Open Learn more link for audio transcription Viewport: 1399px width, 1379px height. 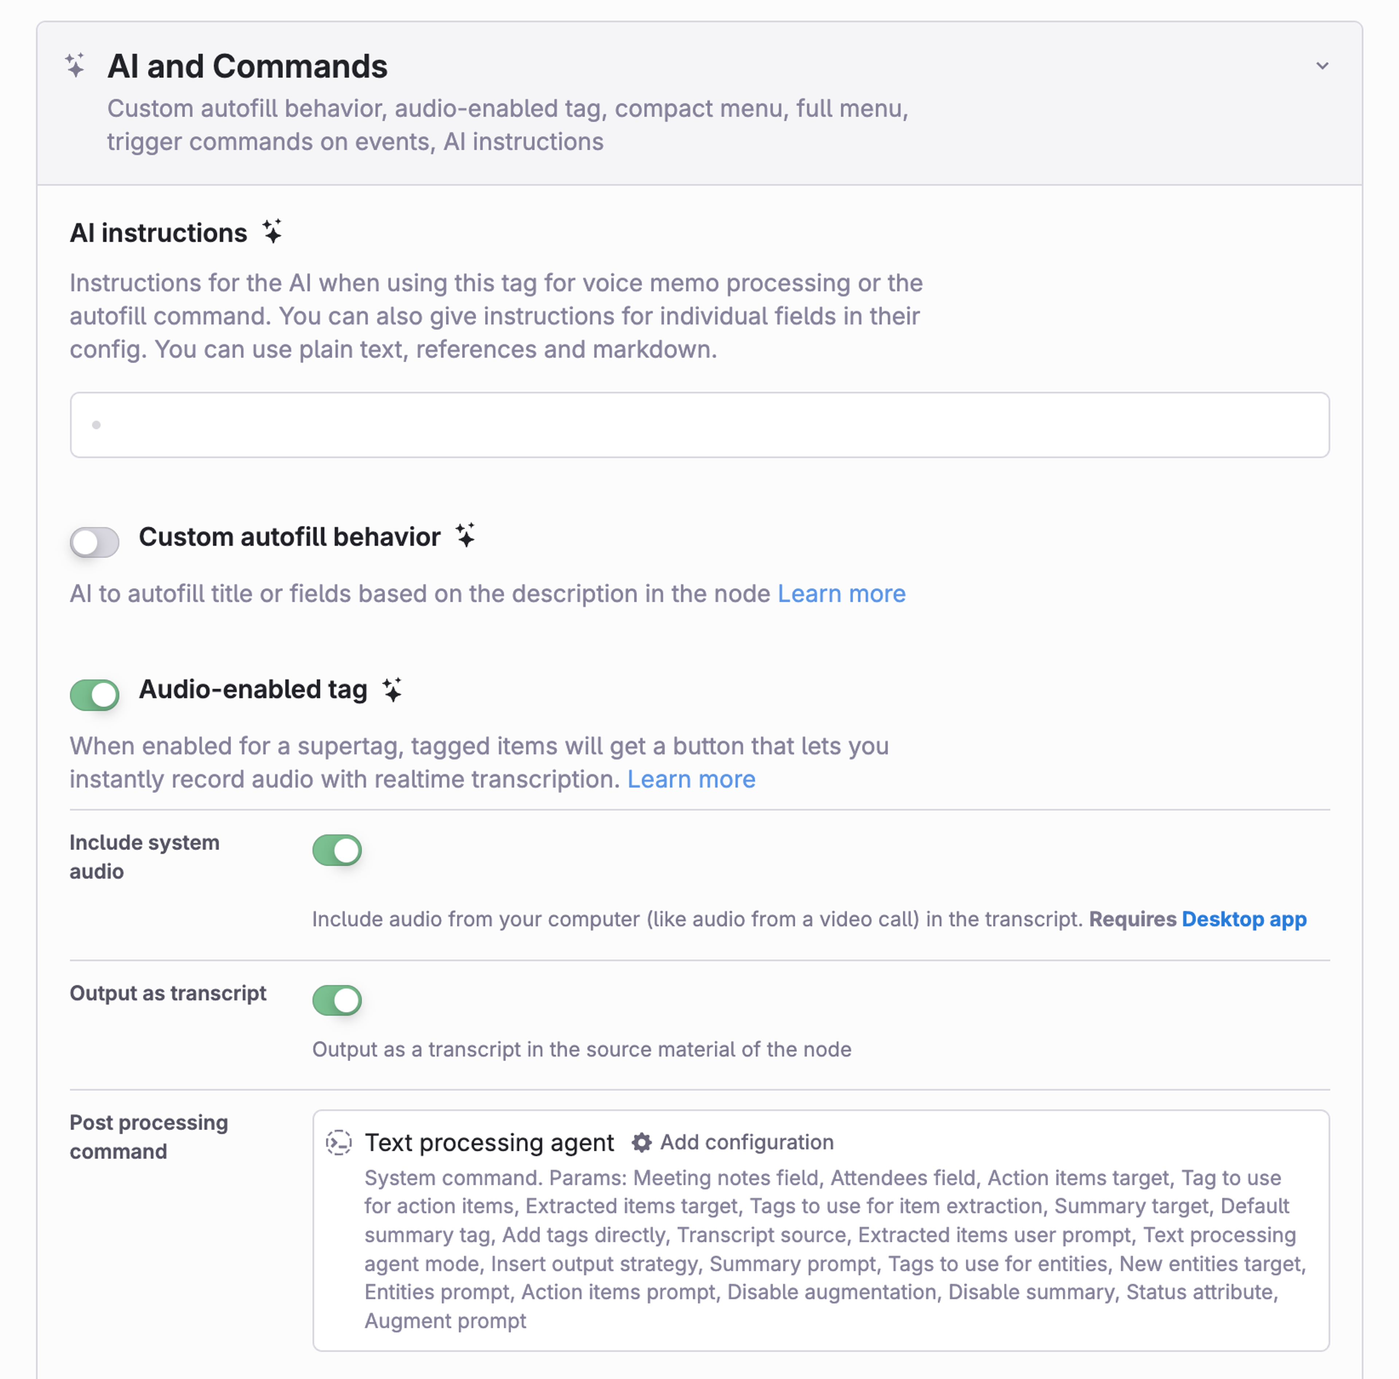[x=691, y=778]
